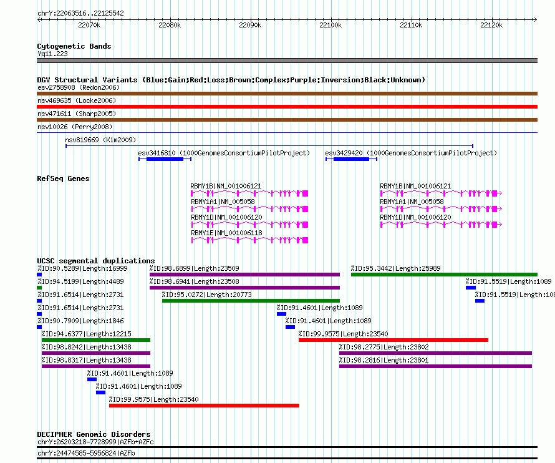
Task: Select duplication %ID:98.8242|Length:13438
Action: click(x=86, y=347)
